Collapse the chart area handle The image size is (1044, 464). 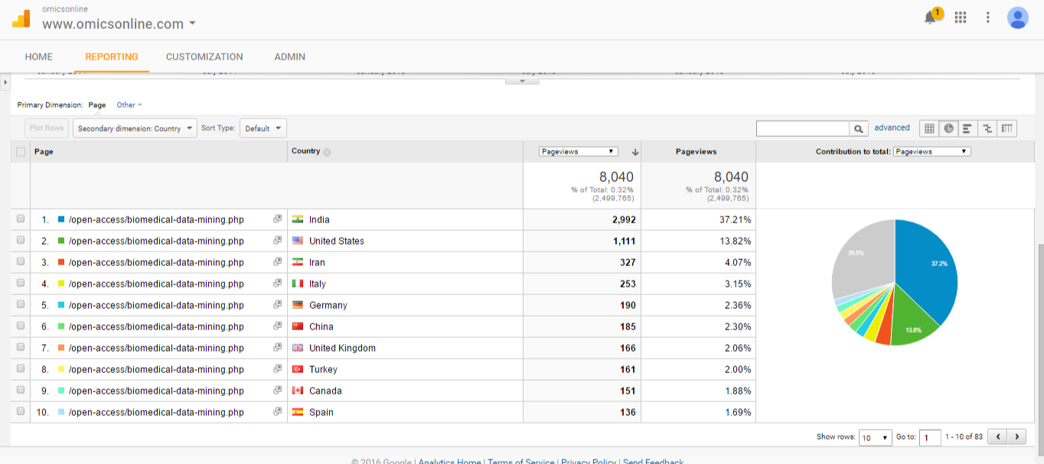click(x=522, y=81)
